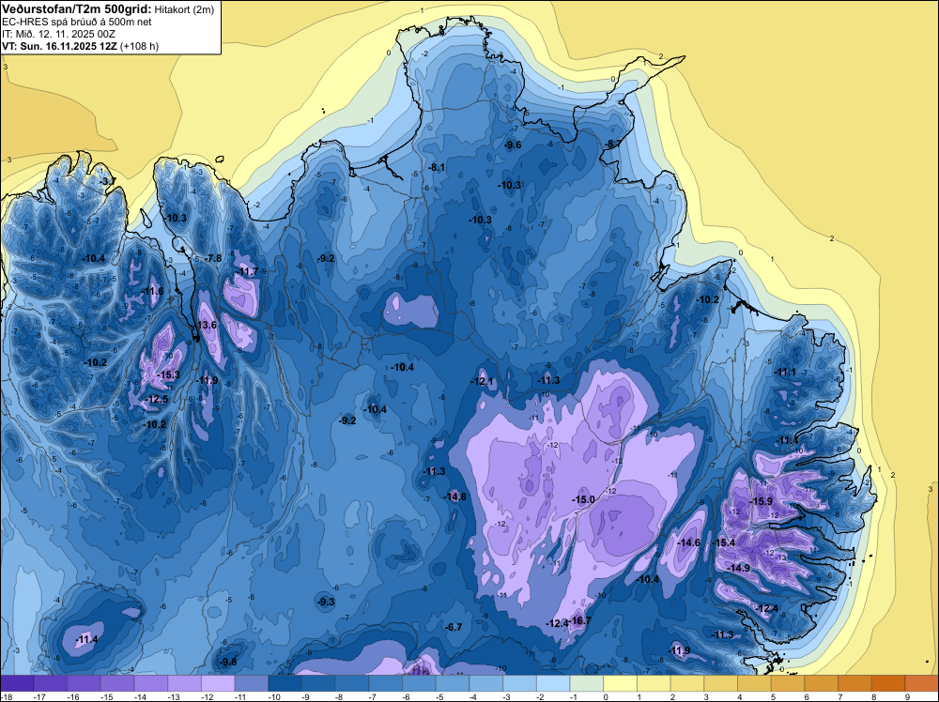Click legend swatch between 8 and 9
Viewport: 939px width, 702px height.
[888, 683]
